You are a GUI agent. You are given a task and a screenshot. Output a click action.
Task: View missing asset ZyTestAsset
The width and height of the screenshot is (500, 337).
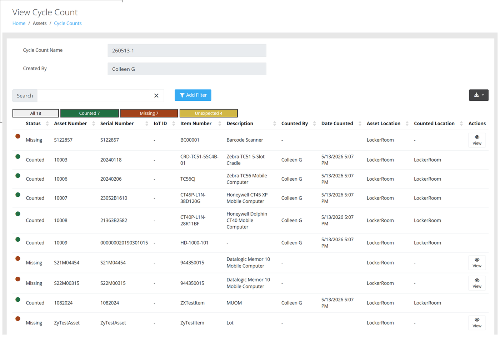(477, 323)
